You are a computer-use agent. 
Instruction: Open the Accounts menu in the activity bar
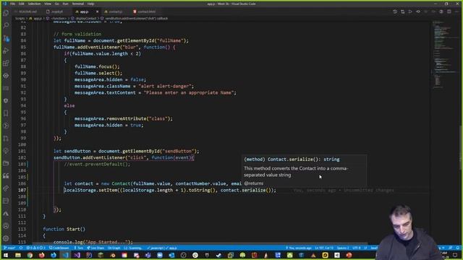[x=6, y=226]
